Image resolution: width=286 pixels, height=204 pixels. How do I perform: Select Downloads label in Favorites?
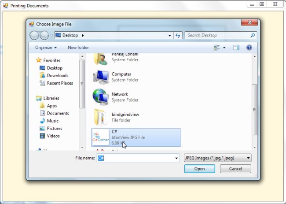(x=58, y=75)
